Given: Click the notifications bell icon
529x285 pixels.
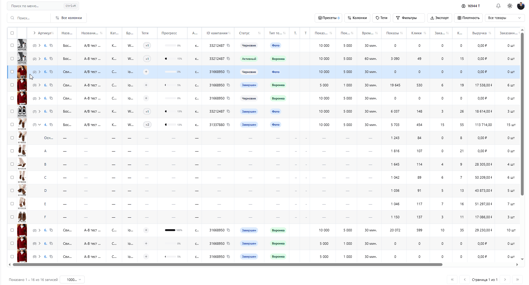Looking at the screenshot, I should (498, 6).
